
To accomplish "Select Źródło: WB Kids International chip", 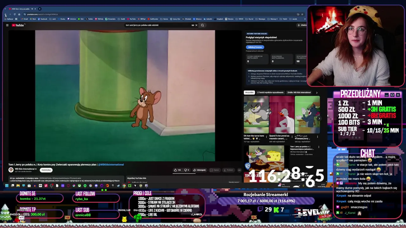I will [299, 92].
